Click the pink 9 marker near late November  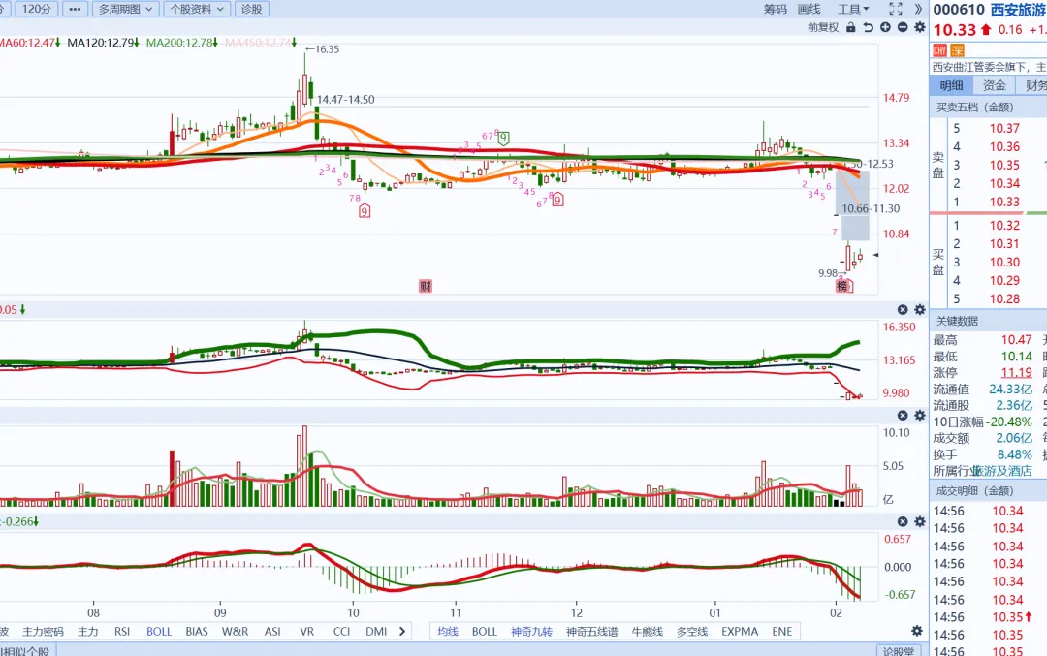557,200
